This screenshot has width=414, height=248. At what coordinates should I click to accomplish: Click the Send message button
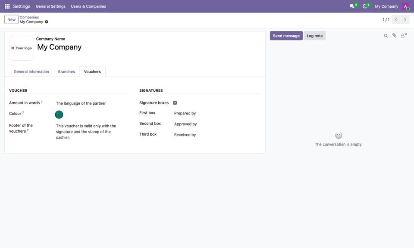[x=286, y=36]
